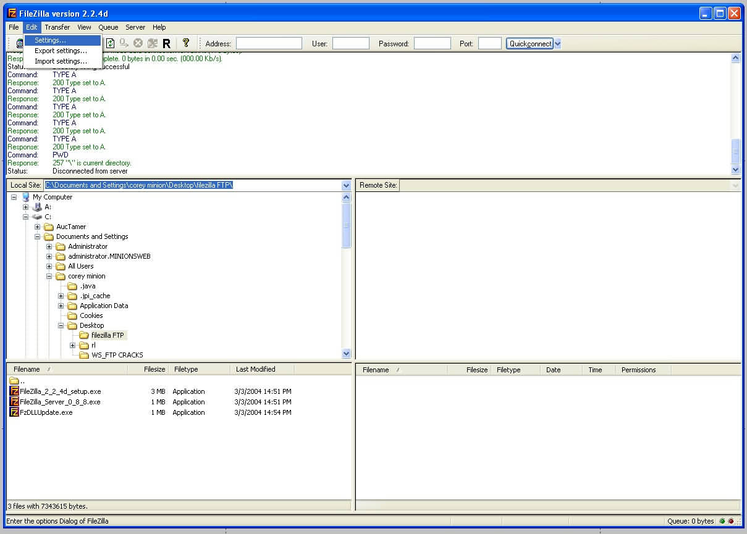Collapse the C: drive node
The width and height of the screenshot is (747, 534).
[x=26, y=217]
